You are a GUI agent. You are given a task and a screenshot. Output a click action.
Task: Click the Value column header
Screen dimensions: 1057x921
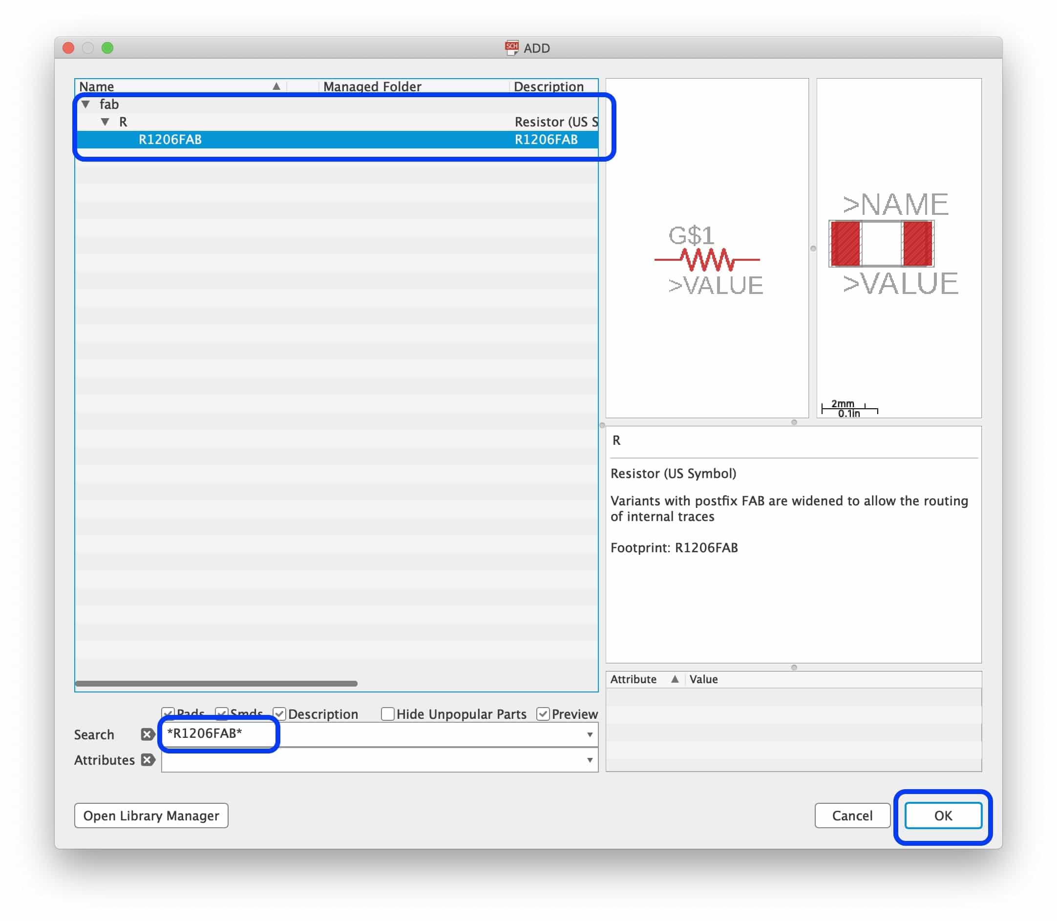[833, 679]
